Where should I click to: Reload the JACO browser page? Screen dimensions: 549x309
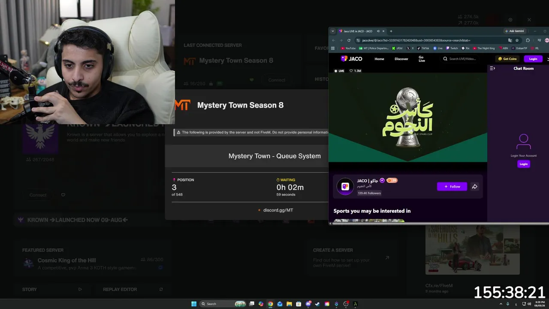(x=349, y=40)
